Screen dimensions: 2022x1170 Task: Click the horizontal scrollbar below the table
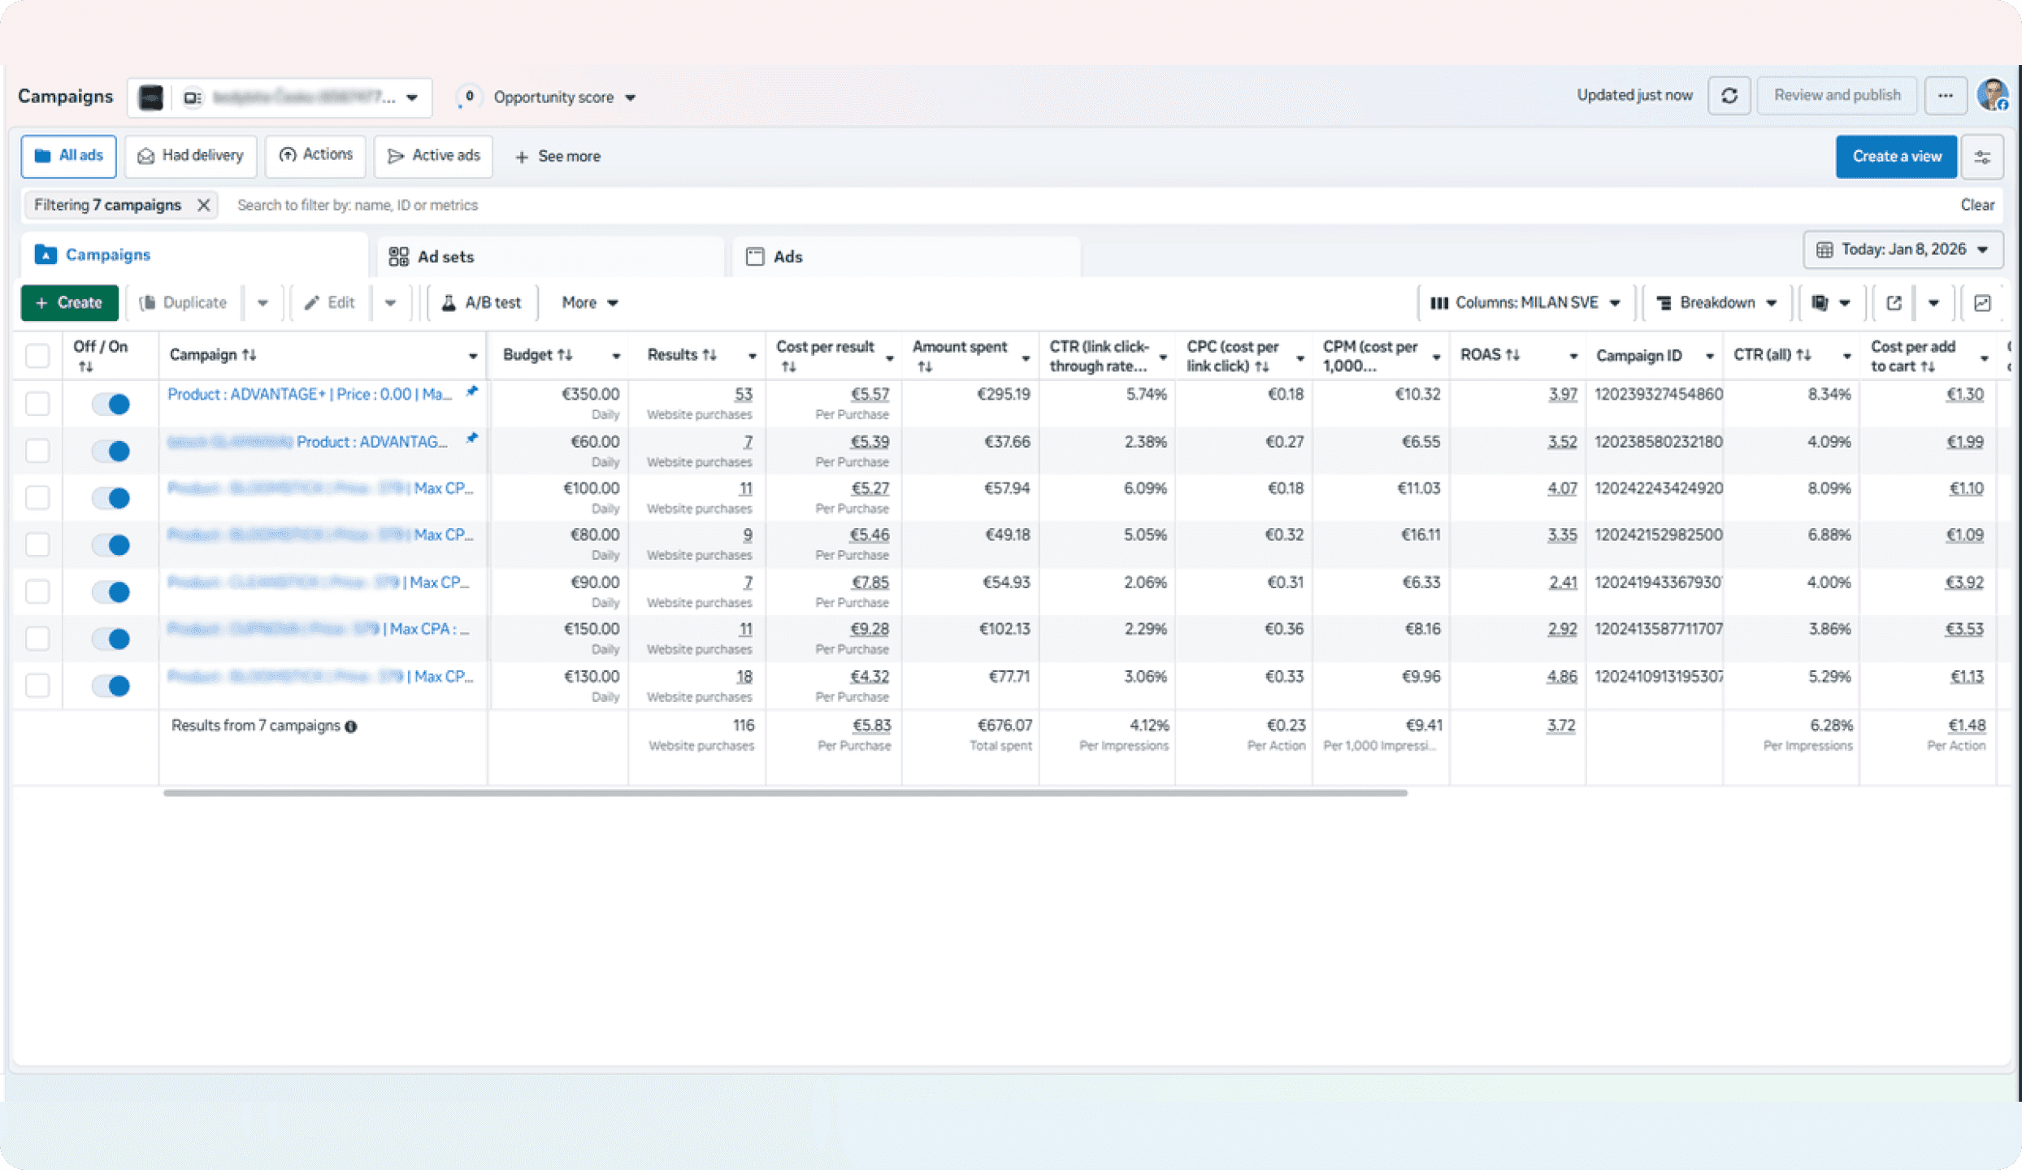pyautogui.click(x=784, y=793)
